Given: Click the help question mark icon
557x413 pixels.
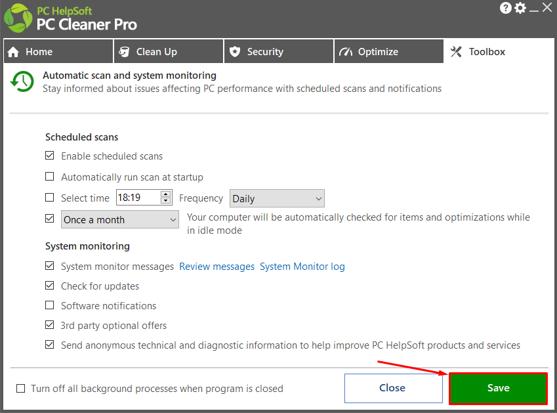Looking at the screenshot, I should pyautogui.click(x=505, y=8).
